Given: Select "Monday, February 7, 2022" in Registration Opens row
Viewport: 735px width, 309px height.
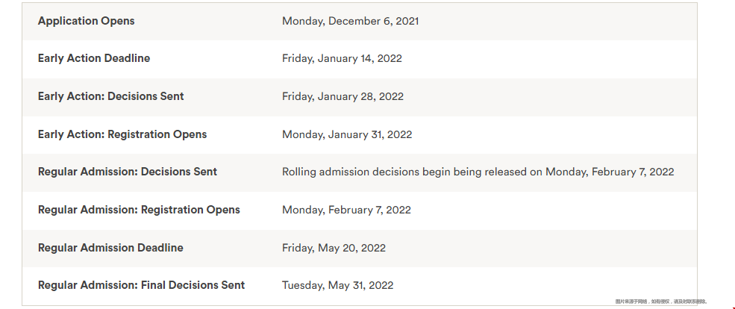Looking at the screenshot, I should tap(346, 210).
